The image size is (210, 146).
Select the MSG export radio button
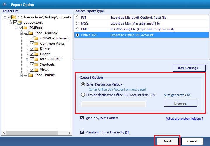[77, 23]
